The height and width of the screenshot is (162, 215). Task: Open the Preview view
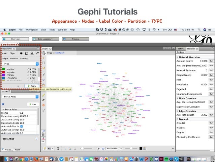[x=75, y=39]
